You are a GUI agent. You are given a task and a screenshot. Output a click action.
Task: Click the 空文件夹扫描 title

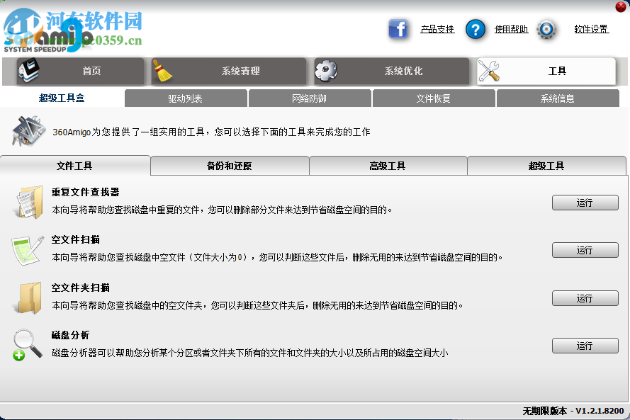[80, 288]
